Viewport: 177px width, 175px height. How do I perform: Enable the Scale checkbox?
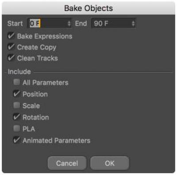pyautogui.click(x=16, y=105)
